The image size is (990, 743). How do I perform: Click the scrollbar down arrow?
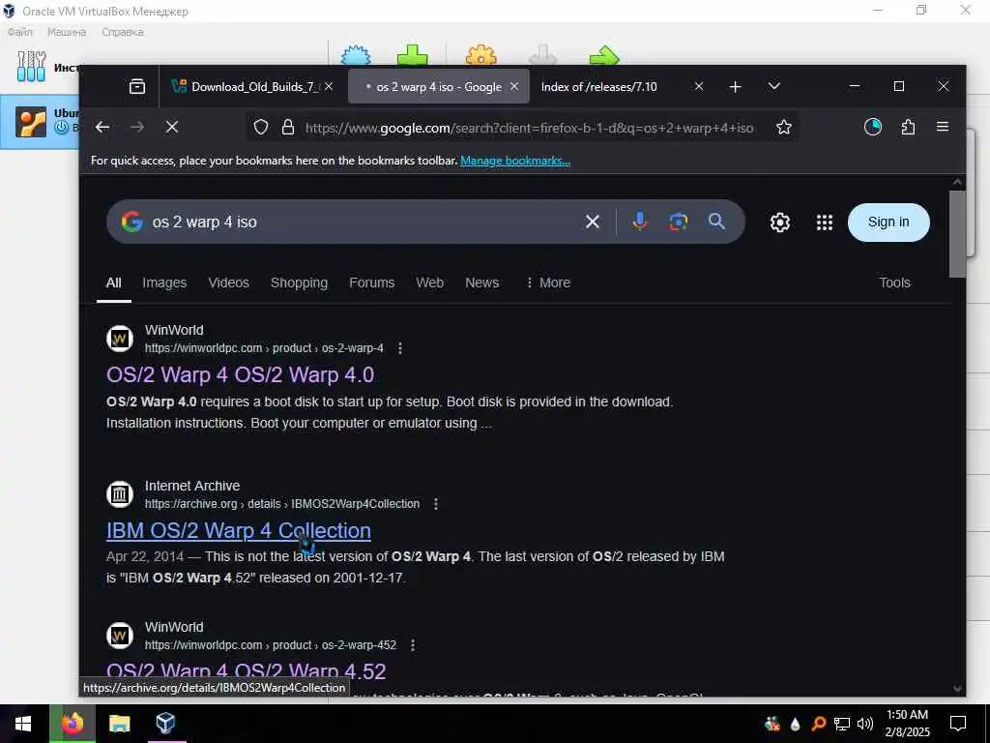pos(957,689)
